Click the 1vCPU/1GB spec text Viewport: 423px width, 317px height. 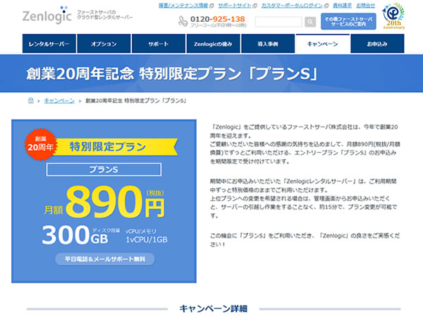coord(147,240)
